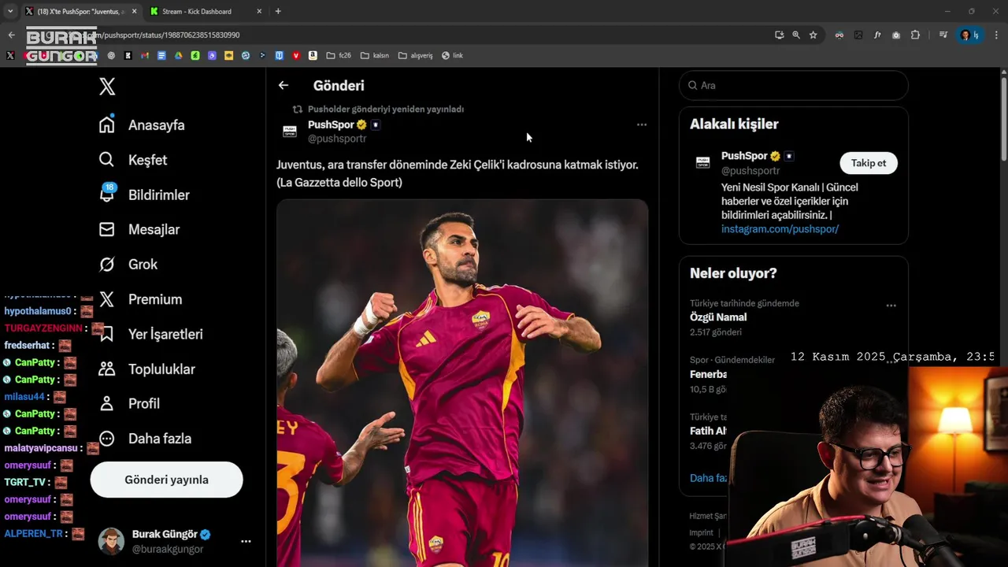Open Burak Güngör account options menu

246,541
